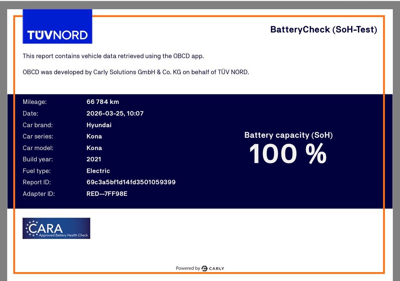
Task: Click the CARA Approved Battery Health Check badge
Action: click(x=56, y=228)
